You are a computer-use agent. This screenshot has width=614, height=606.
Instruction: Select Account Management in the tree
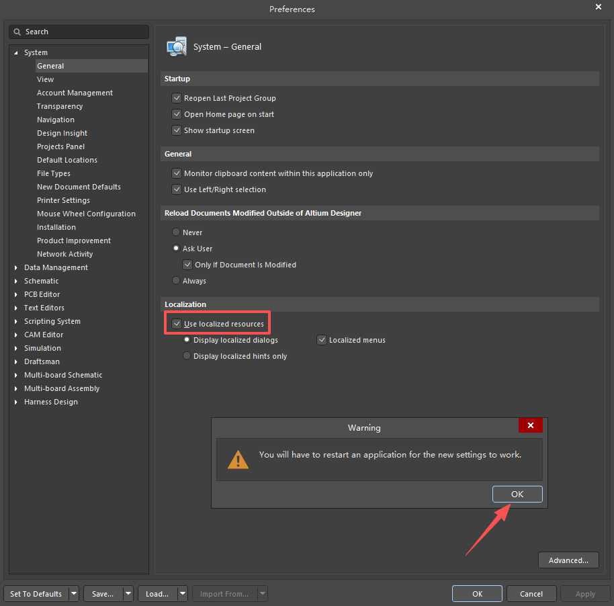point(75,93)
